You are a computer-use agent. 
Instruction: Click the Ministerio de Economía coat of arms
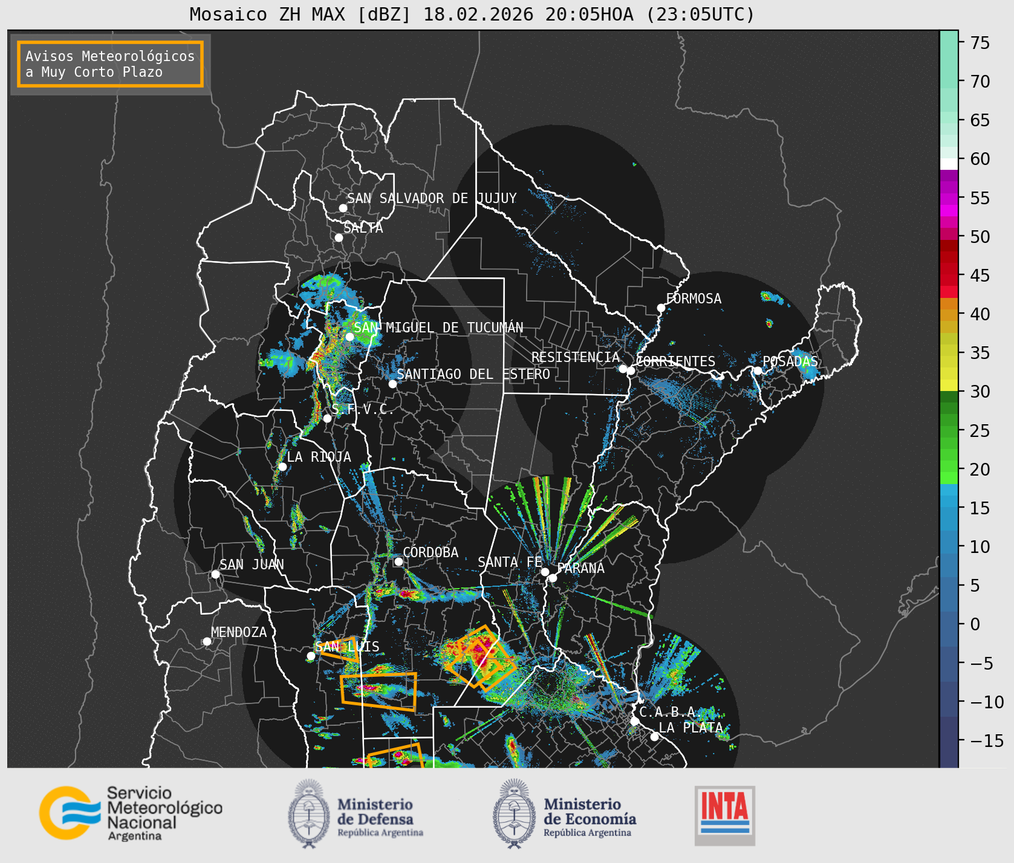click(515, 813)
